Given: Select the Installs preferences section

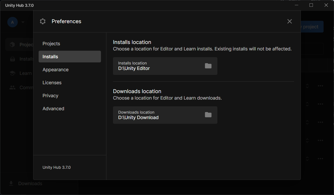Looking at the screenshot, I should [70, 57].
